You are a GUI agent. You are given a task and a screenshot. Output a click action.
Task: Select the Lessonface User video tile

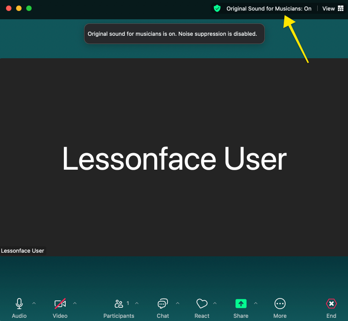174,158
